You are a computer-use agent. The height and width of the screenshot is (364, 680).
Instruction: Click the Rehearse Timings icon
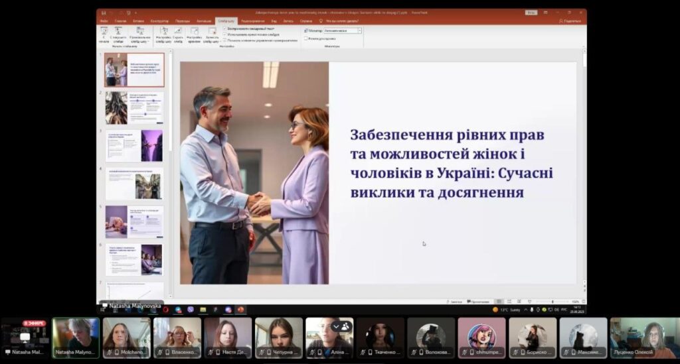(x=194, y=32)
